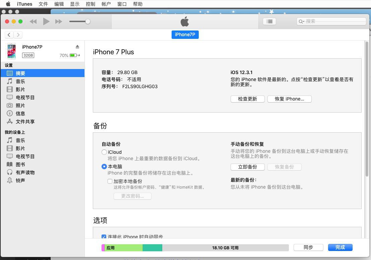
Task: Select the iPhone7P device tab
Action: (185, 35)
